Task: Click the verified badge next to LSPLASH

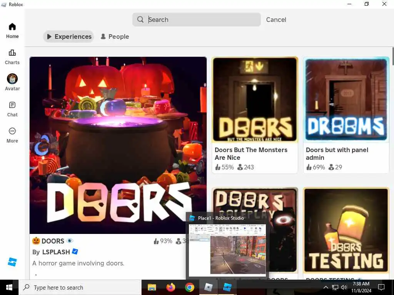Action: click(x=75, y=251)
